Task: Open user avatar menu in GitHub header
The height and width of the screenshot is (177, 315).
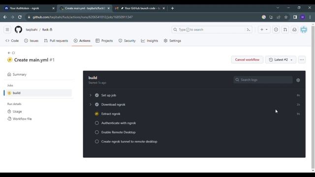Action: [x=304, y=29]
